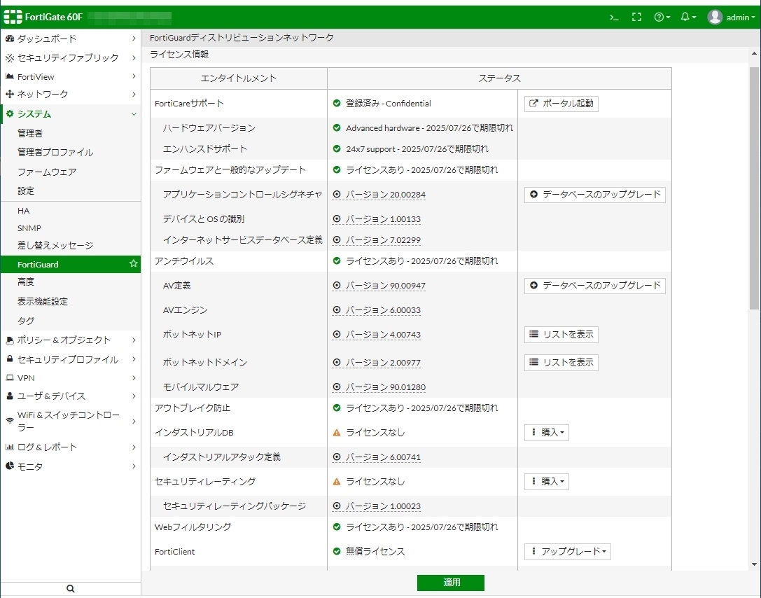Open タグ page
Image resolution: width=761 pixels, height=598 pixels.
point(26,321)
